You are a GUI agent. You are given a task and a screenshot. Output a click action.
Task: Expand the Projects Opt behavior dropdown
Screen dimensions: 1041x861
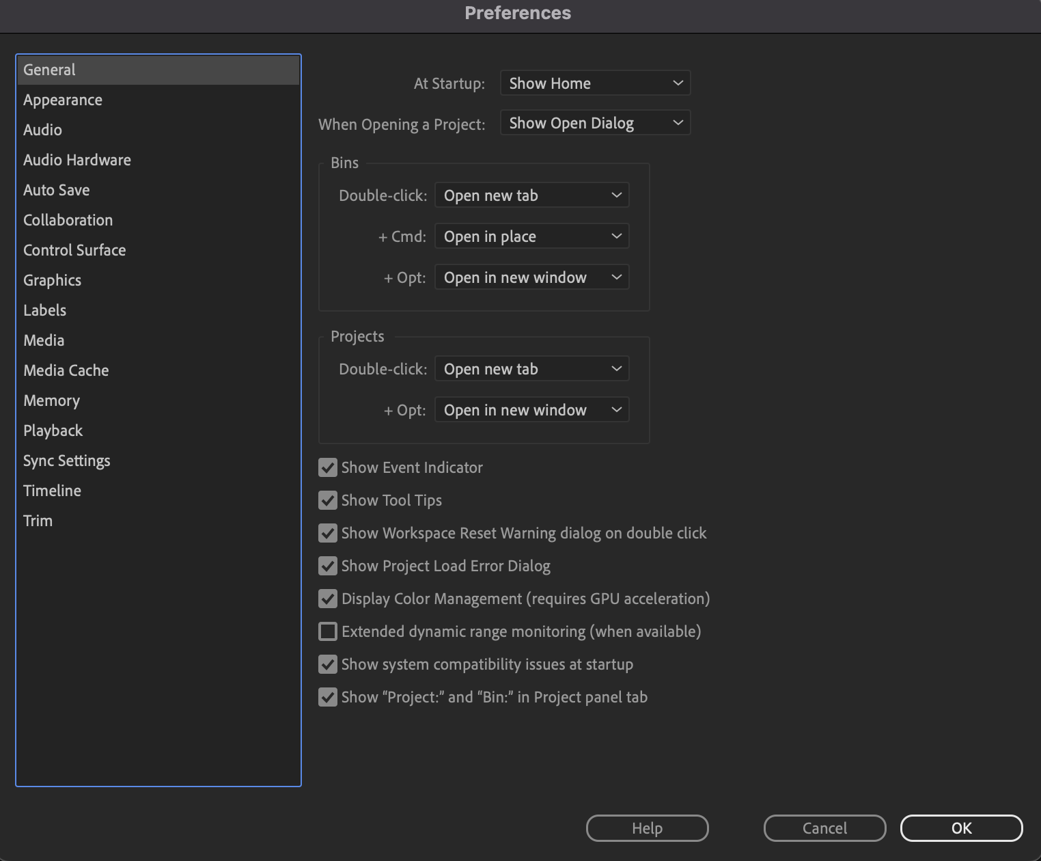531,409
